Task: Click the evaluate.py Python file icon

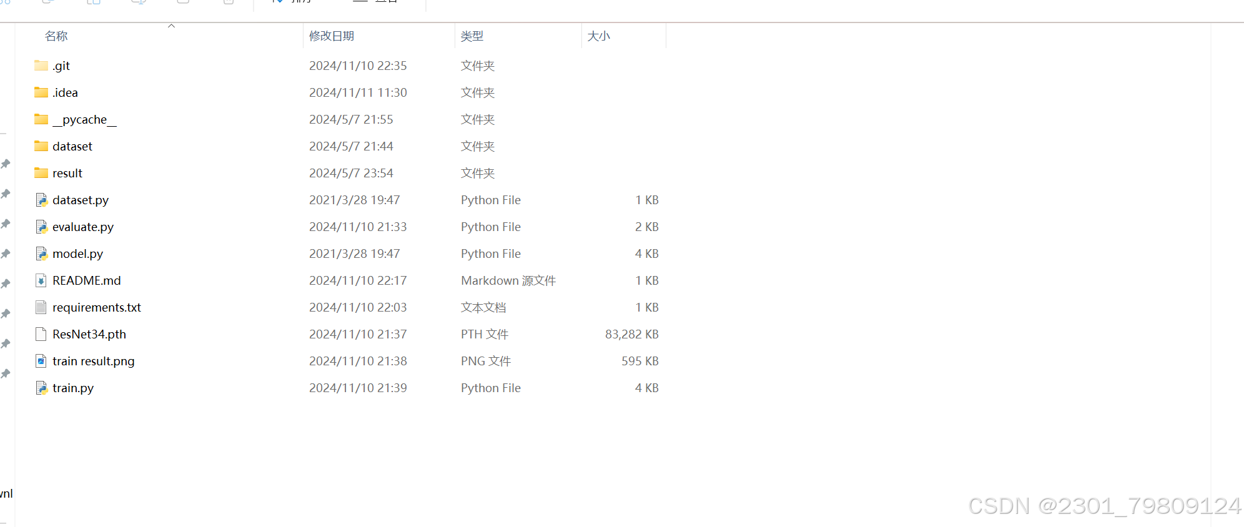Action: [x=41, y=227]
